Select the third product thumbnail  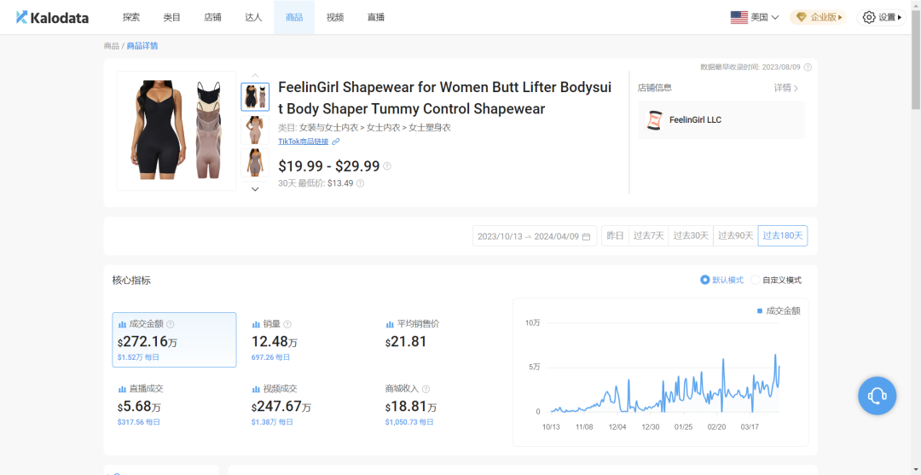pos(255,163)
